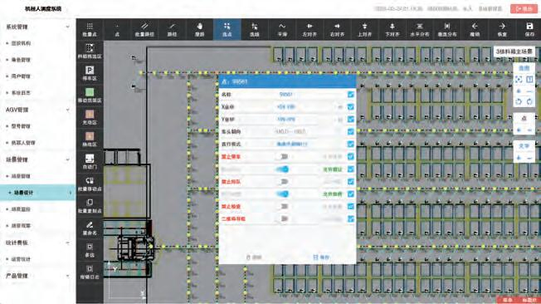The image size is (541, 304).
Task: Click the rotate counterclockwise icon in the right panel
Action: tap(519, 102)
